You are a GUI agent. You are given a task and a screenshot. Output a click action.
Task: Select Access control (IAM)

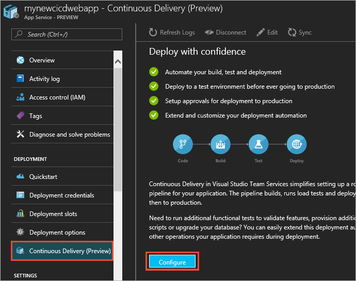point(62,97)
